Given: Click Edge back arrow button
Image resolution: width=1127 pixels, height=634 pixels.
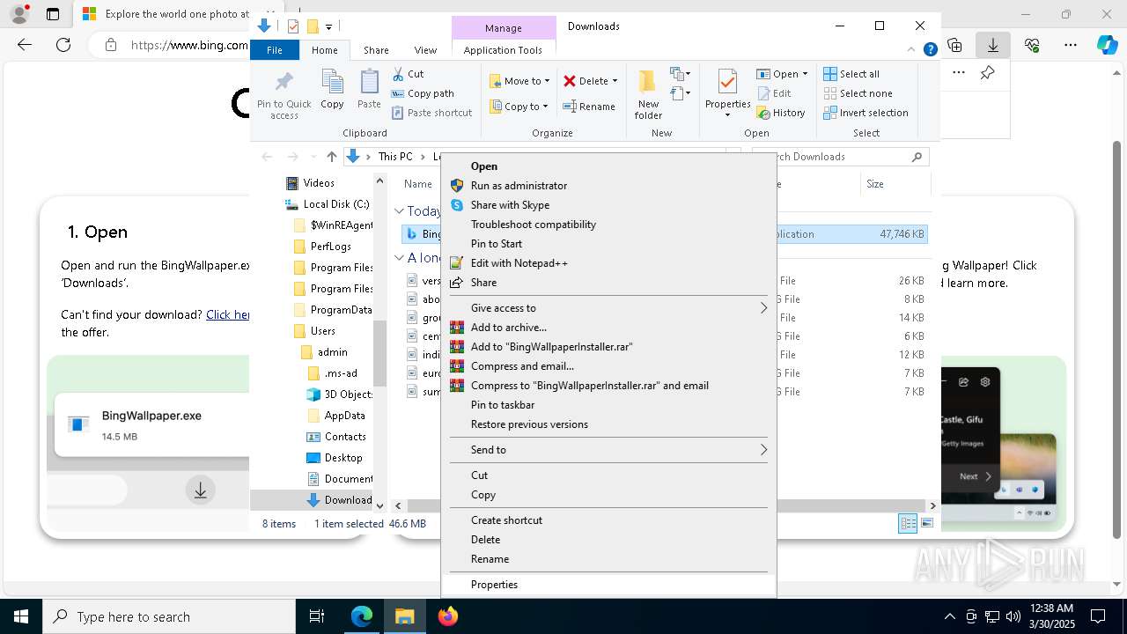Looking at the screenshot, I should 25,45.
